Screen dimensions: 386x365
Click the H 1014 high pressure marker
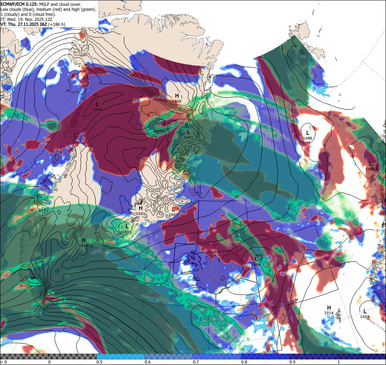329,310
